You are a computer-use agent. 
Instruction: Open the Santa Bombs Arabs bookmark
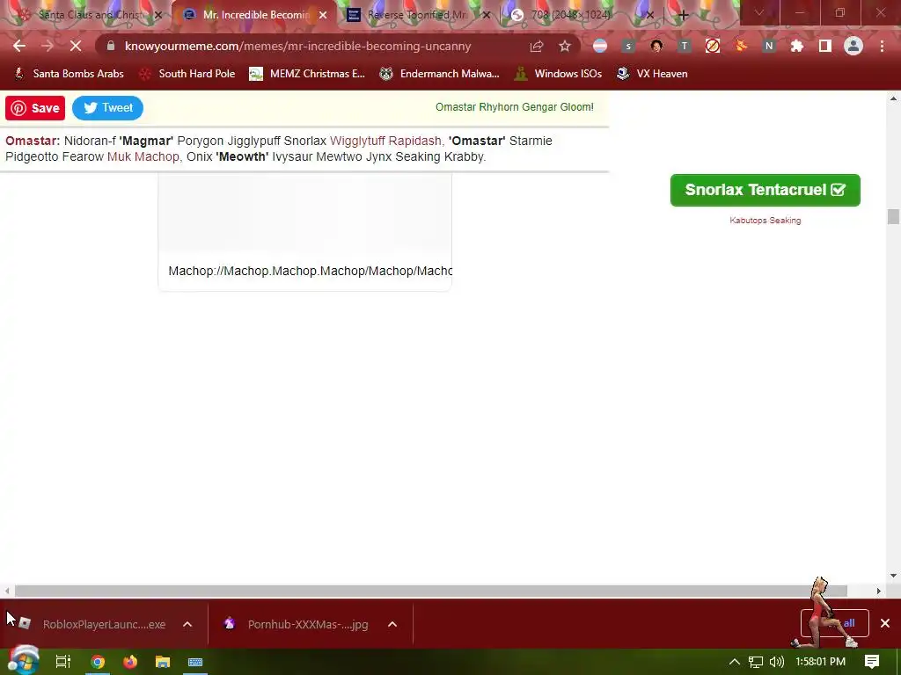(x=69, y=74)
